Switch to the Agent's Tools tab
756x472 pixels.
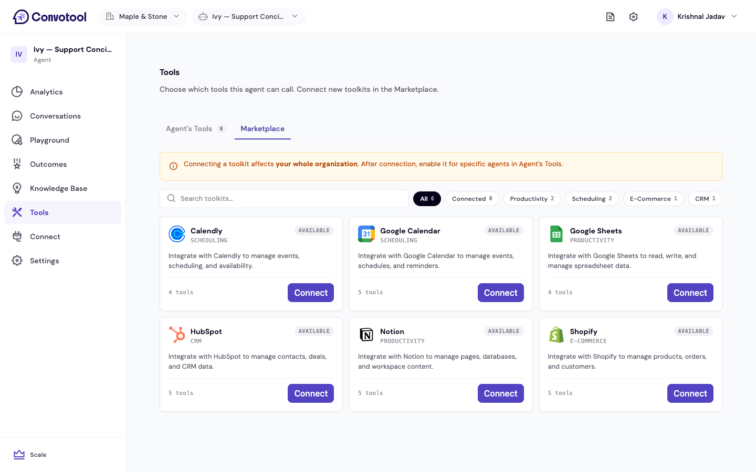(x=196, y=128)
